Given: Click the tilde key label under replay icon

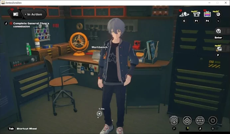Looking at the screenshot, I should pyautogui.click(x=218, y=21).
